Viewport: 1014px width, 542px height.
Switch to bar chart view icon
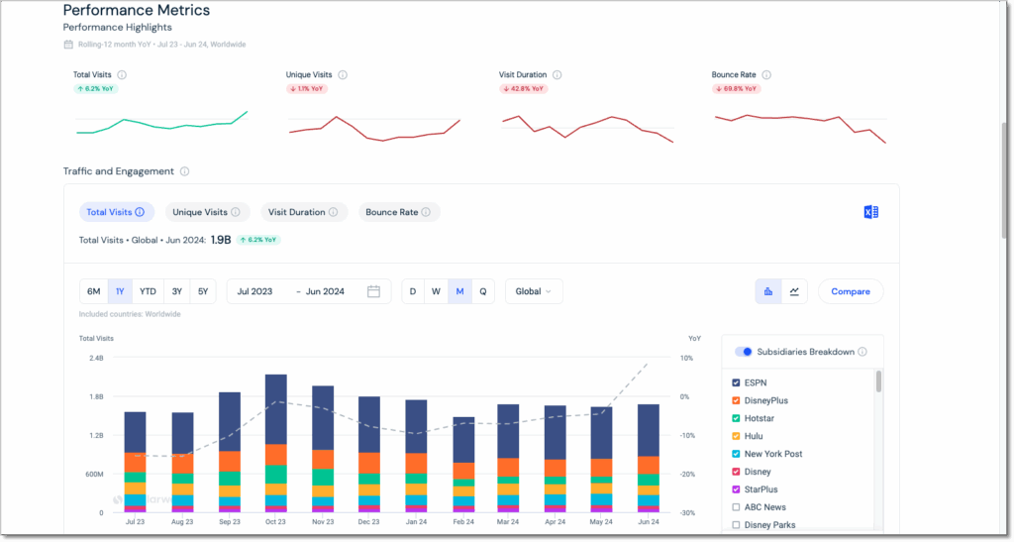tap(768, 291)
